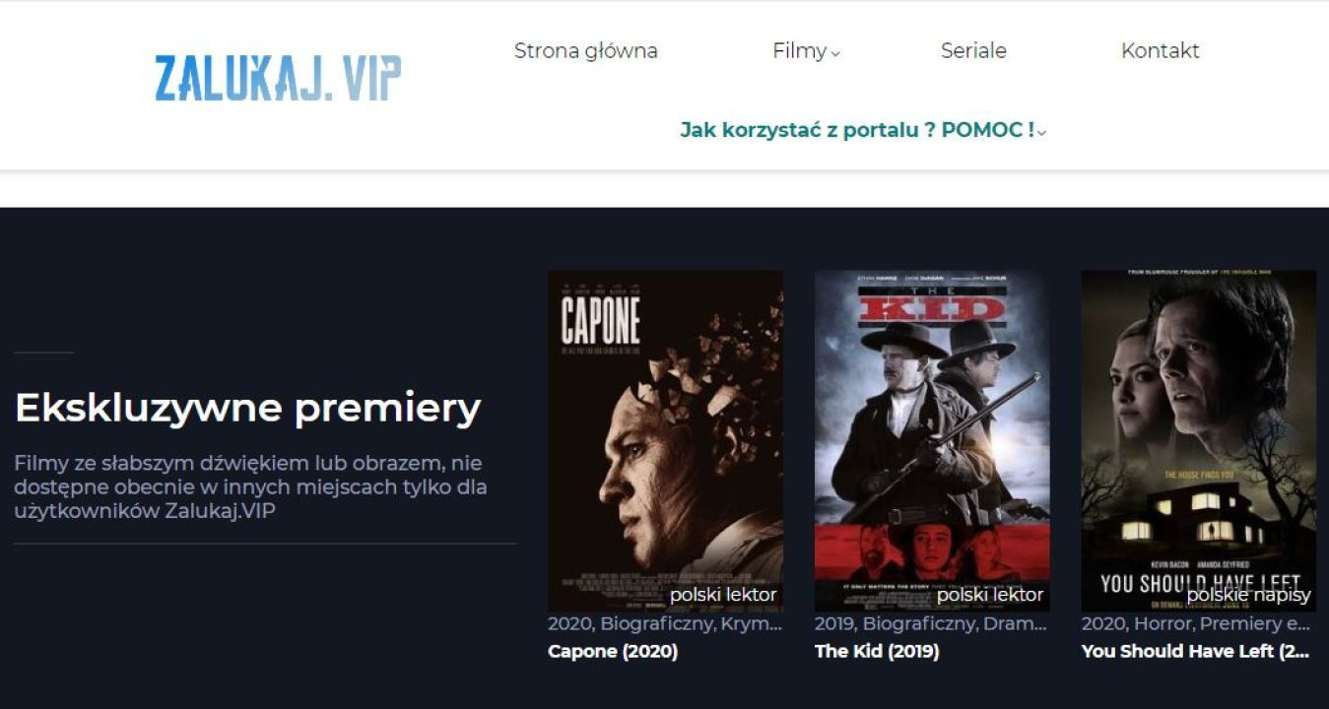Go to the Seriale section
The height and width of the screenshot is (709, 1329).
973,51
